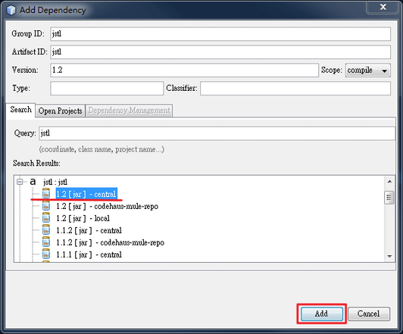Collapse the jstl : jstl tree node
Image resolution: width=403 pixels, height=334 pixels.
click(20, 182)
